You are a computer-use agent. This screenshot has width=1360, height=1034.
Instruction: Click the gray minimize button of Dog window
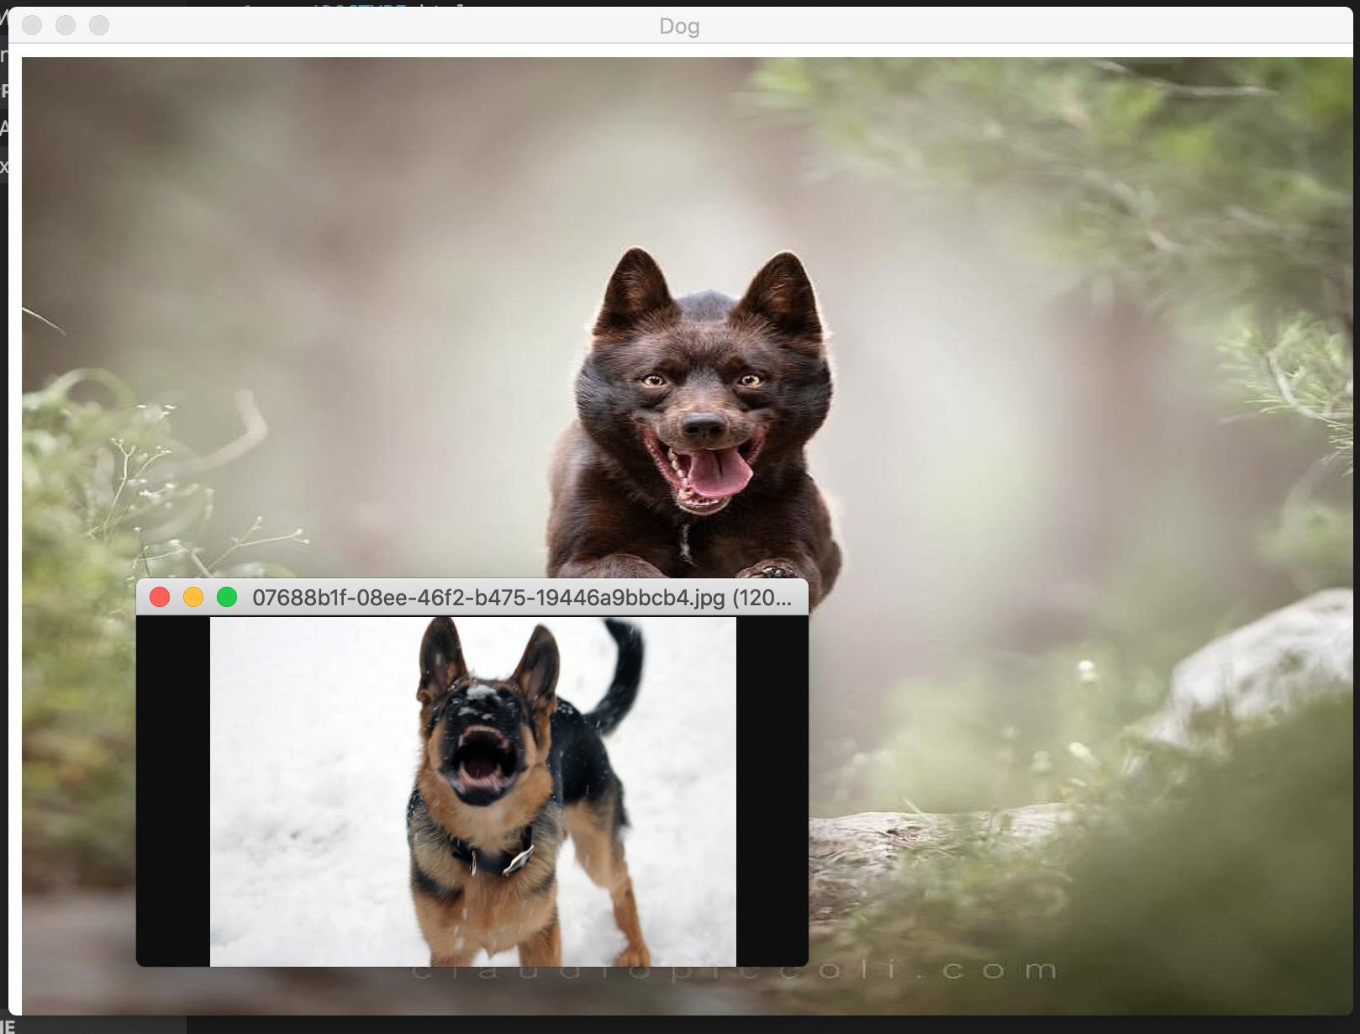point(66,25)
